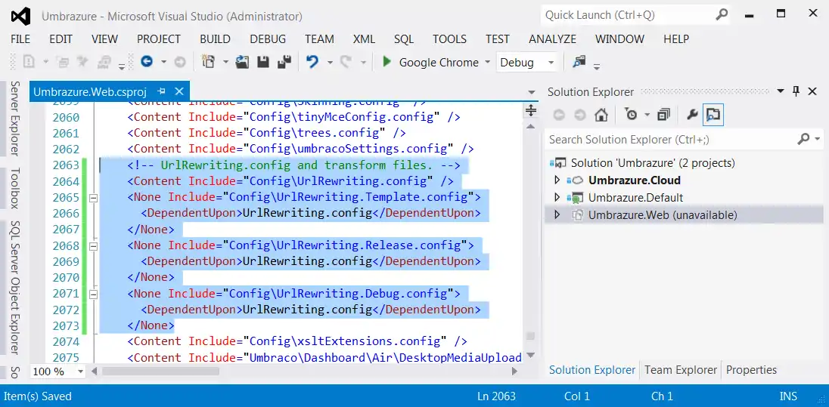The image size is (829, 407).
Task: Open the ANALYZE menu
Action: pyautogui.click(x=552, y=39)
